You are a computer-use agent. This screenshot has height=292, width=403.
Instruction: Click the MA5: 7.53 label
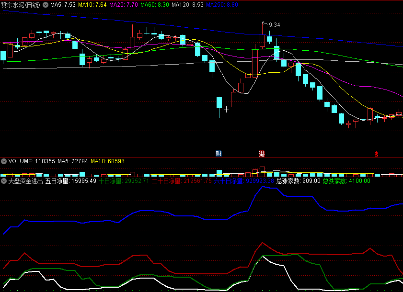(x=63, y=5)
